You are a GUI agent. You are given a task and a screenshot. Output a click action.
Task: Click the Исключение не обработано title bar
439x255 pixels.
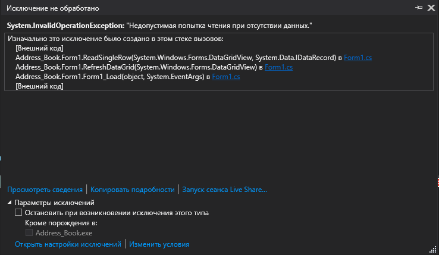(178, 8)
